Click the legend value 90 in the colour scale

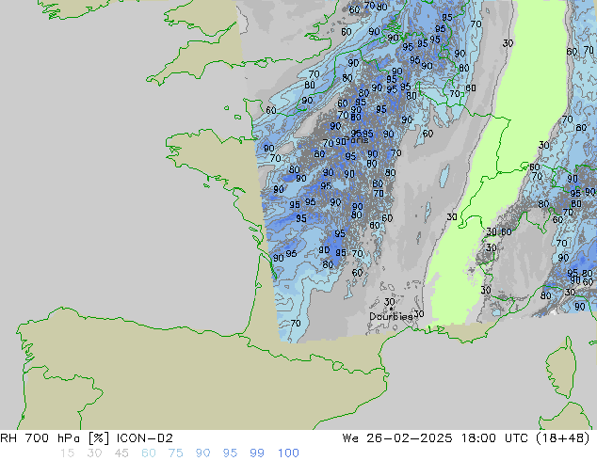[202, 453]
